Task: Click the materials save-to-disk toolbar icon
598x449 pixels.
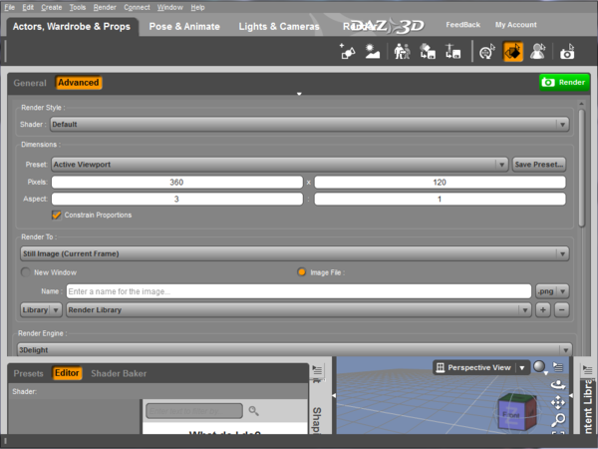Action: click(x=428, y=52)
